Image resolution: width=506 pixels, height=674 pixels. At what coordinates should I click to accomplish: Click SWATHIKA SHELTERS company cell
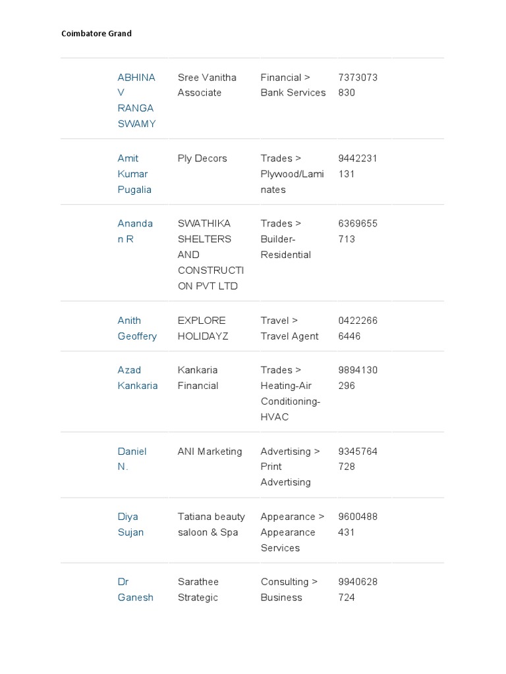(x=211, y=255)
